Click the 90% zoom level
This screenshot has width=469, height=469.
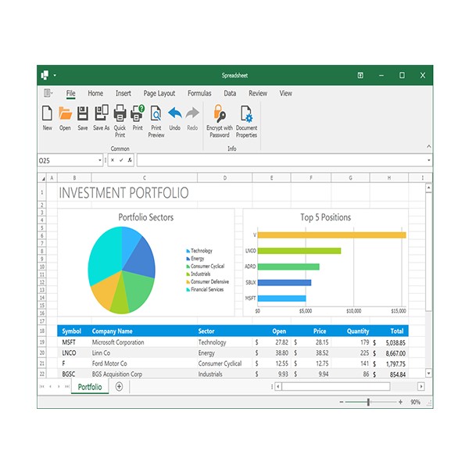click(415, 402)
